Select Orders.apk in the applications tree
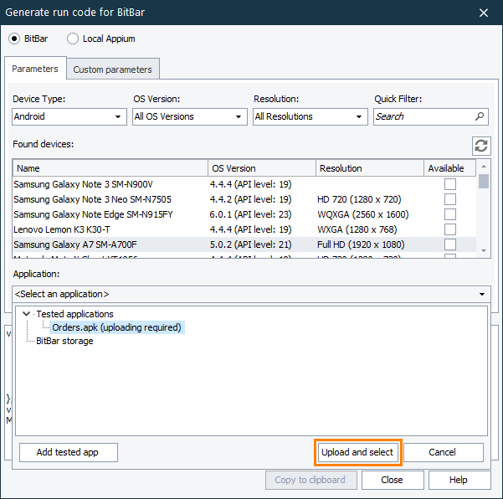This screenshot has height=499, width=503. tap(115, 327)
